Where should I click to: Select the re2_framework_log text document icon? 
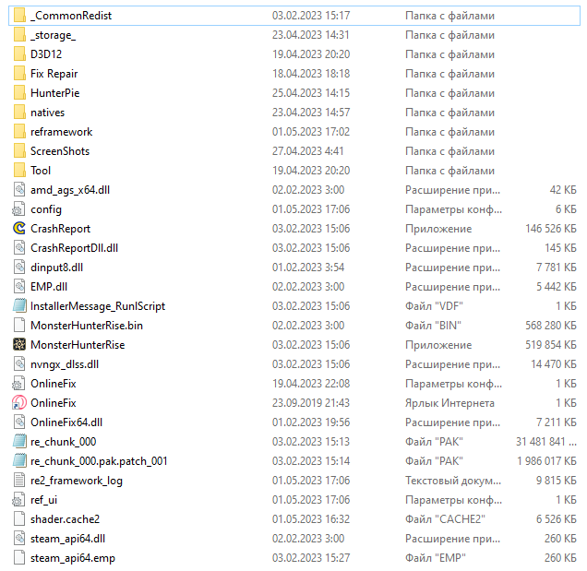coord(19,480)
